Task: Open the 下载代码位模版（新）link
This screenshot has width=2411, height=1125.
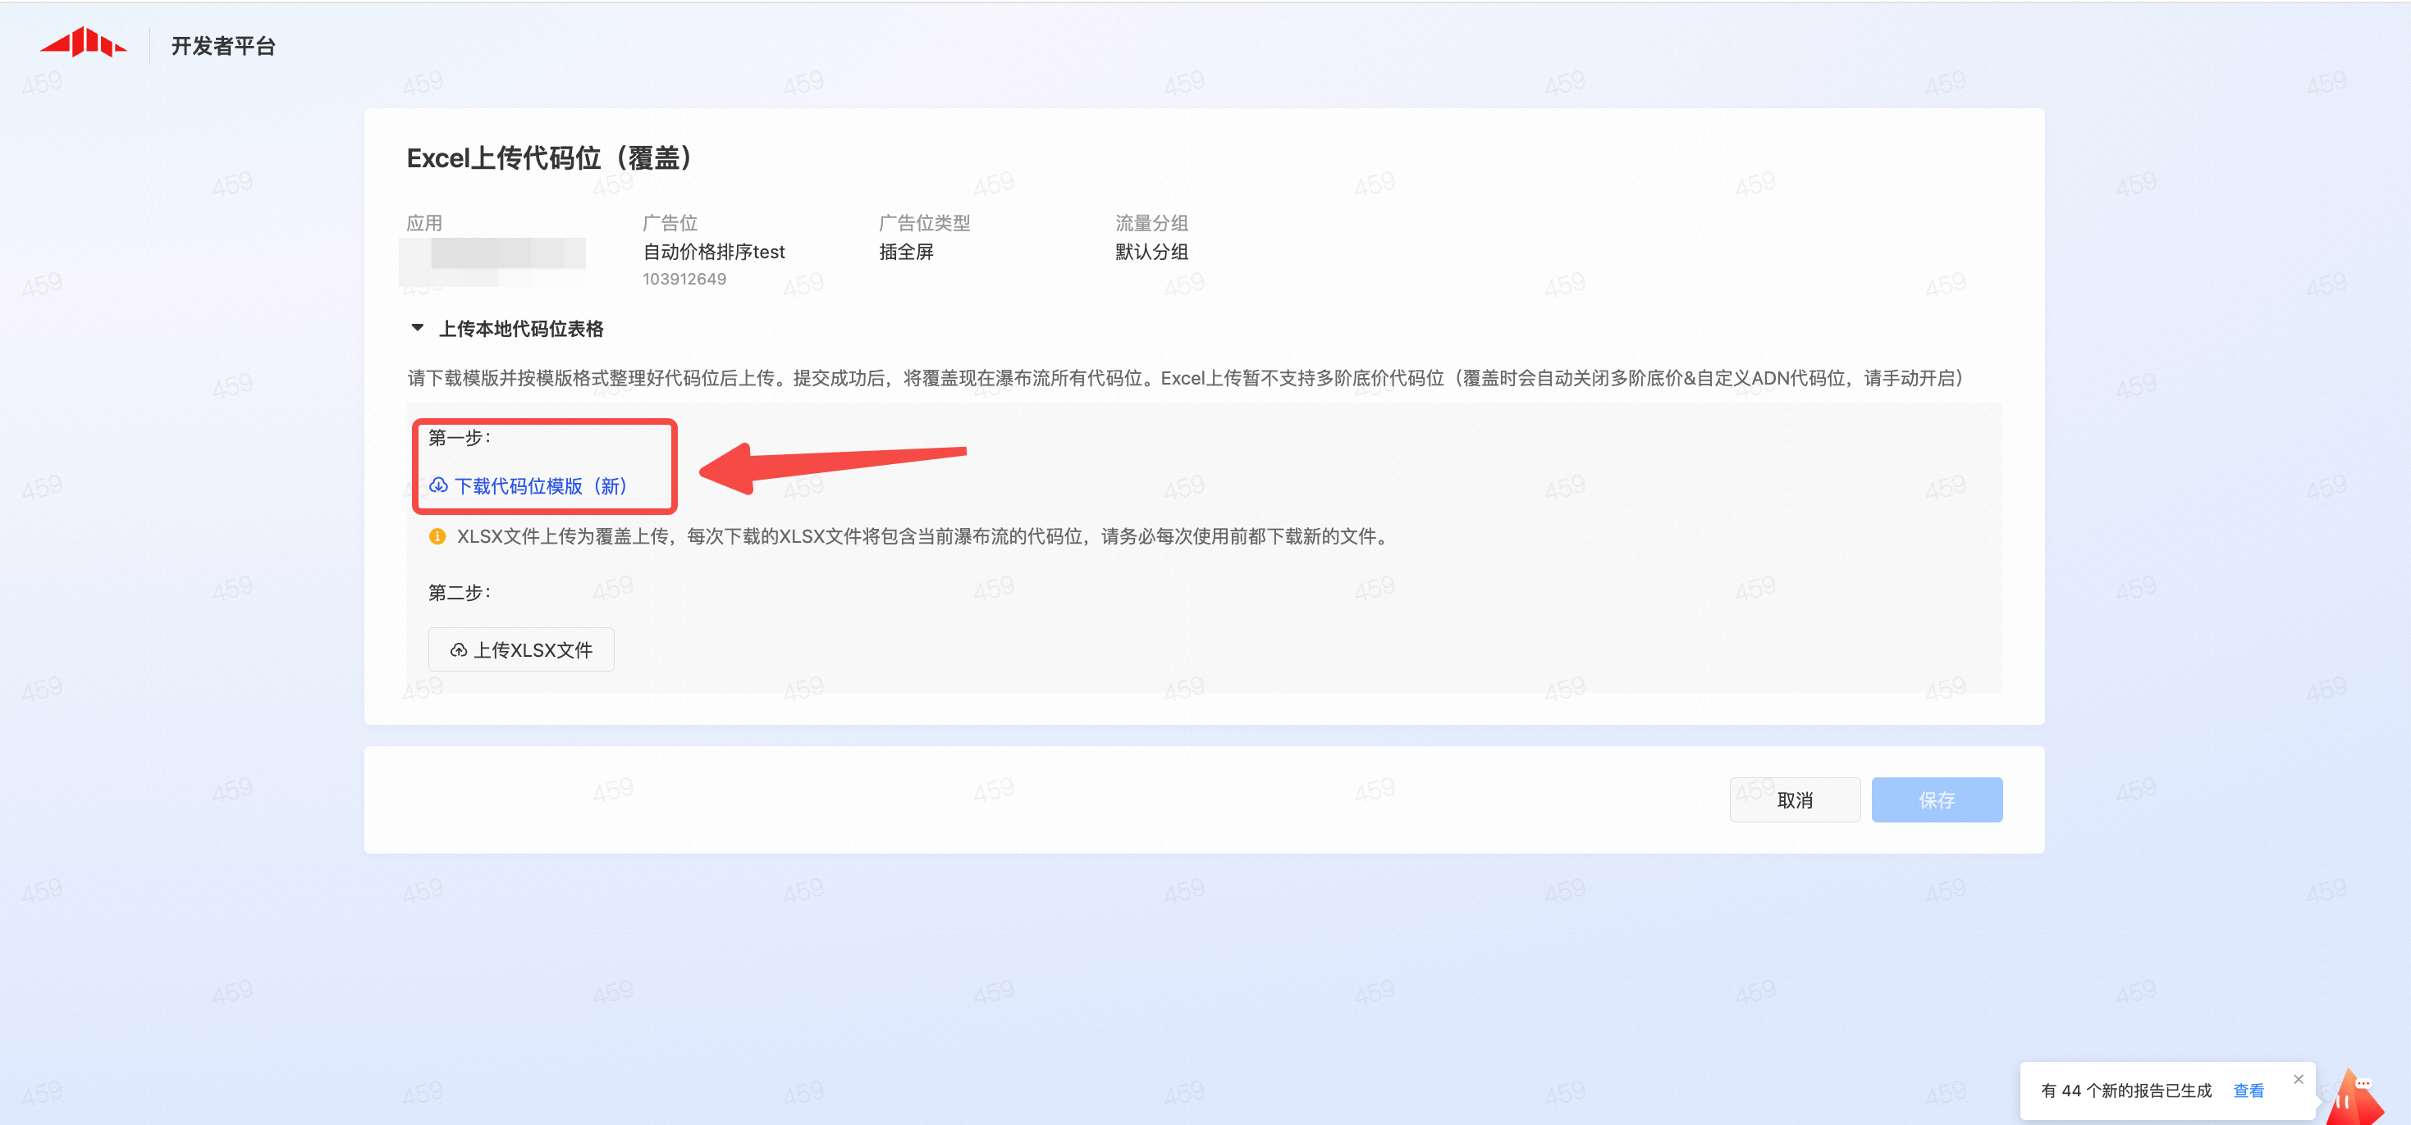Action: (540, 485)
